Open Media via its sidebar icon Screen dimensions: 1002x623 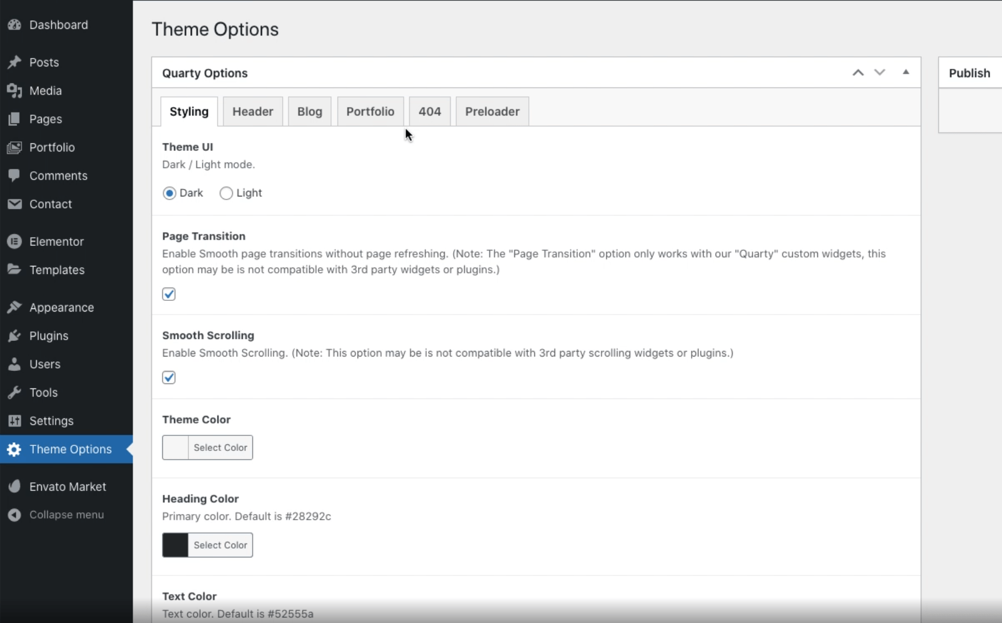coord(14,91)
